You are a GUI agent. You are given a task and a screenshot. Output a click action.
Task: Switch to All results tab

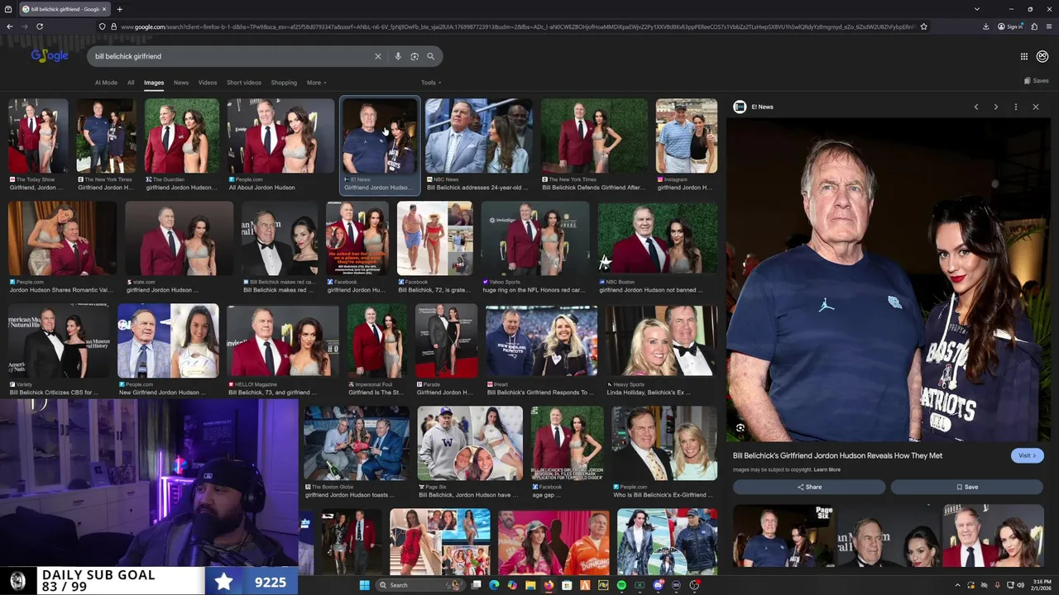pyautogui.click(x=131, y=83)
